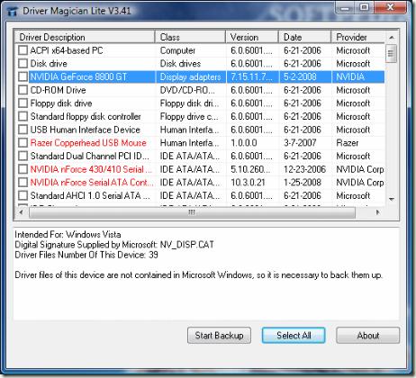This screenshot has width=416, height=378.
Task: Check the Disk drive checkbox
Action: pyautogui.click(x=23, y=63)
